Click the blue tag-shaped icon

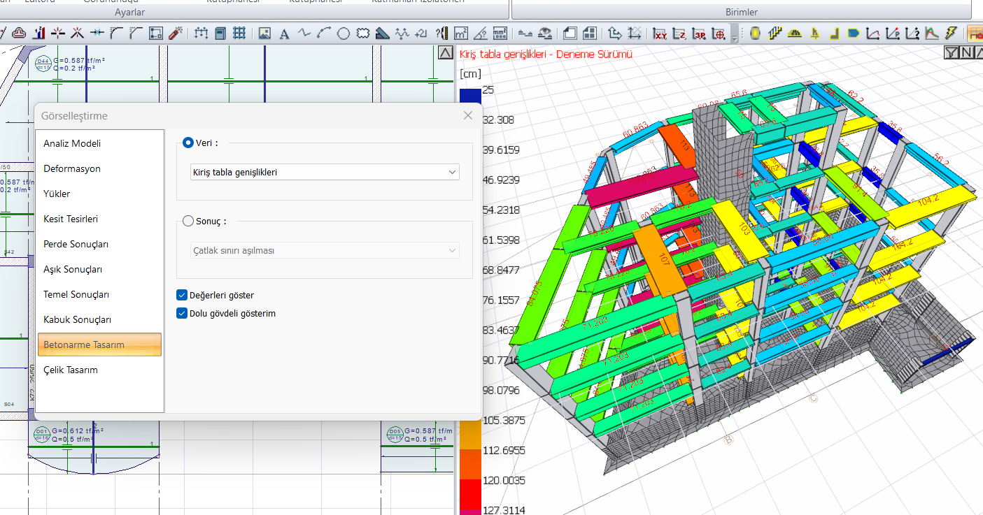point(853,33)
